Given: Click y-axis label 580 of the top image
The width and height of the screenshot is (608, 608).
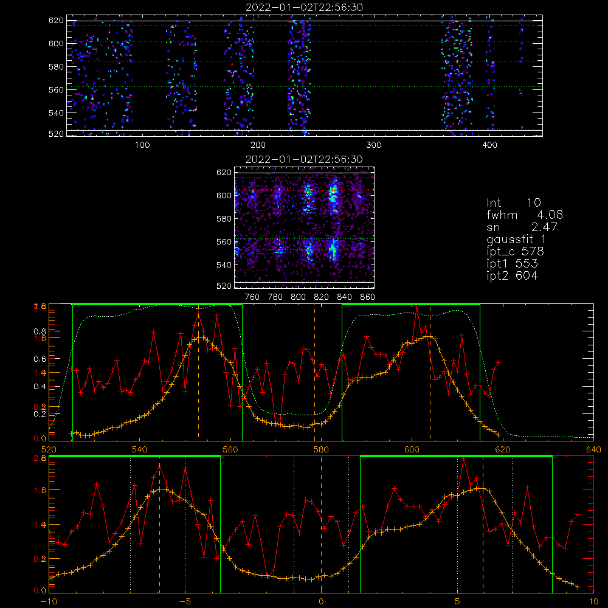Looking at the screenshot, I should (x=56, y=67).
